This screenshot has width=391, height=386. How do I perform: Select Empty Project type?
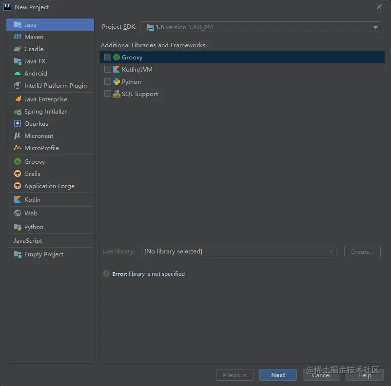pyautogui.click(x=50, y=254)
